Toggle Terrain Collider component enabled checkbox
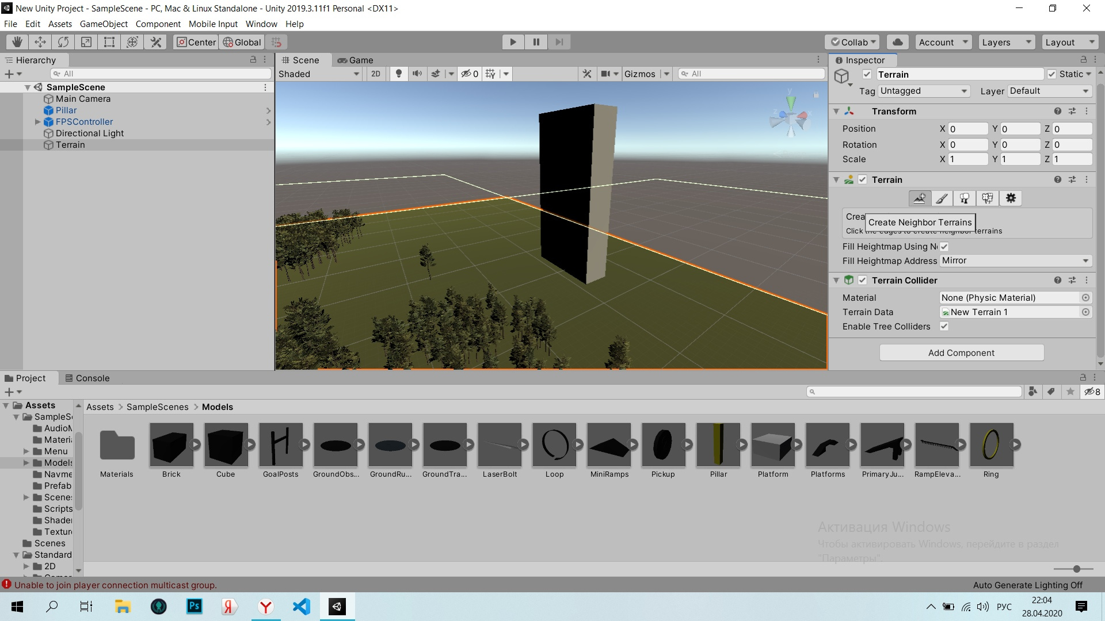The height and width of the screenshot is (621, 1105). coord(862,280)
